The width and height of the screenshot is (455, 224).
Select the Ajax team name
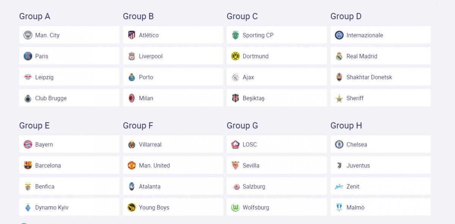click(x=248, y=77)
